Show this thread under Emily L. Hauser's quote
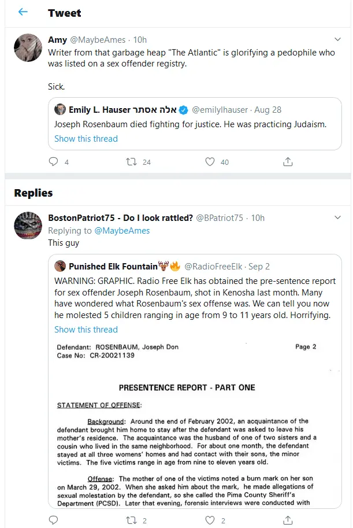Screen dimensions: 353x528 [x=86, y=139]
